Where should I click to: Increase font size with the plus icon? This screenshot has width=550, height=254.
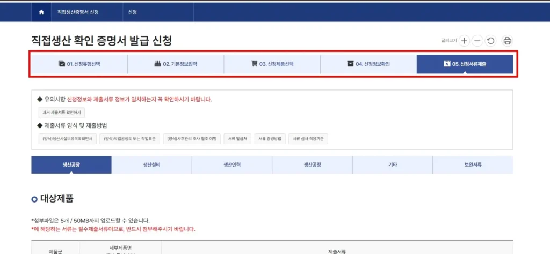pyautogui.click(x=464, y=41)
